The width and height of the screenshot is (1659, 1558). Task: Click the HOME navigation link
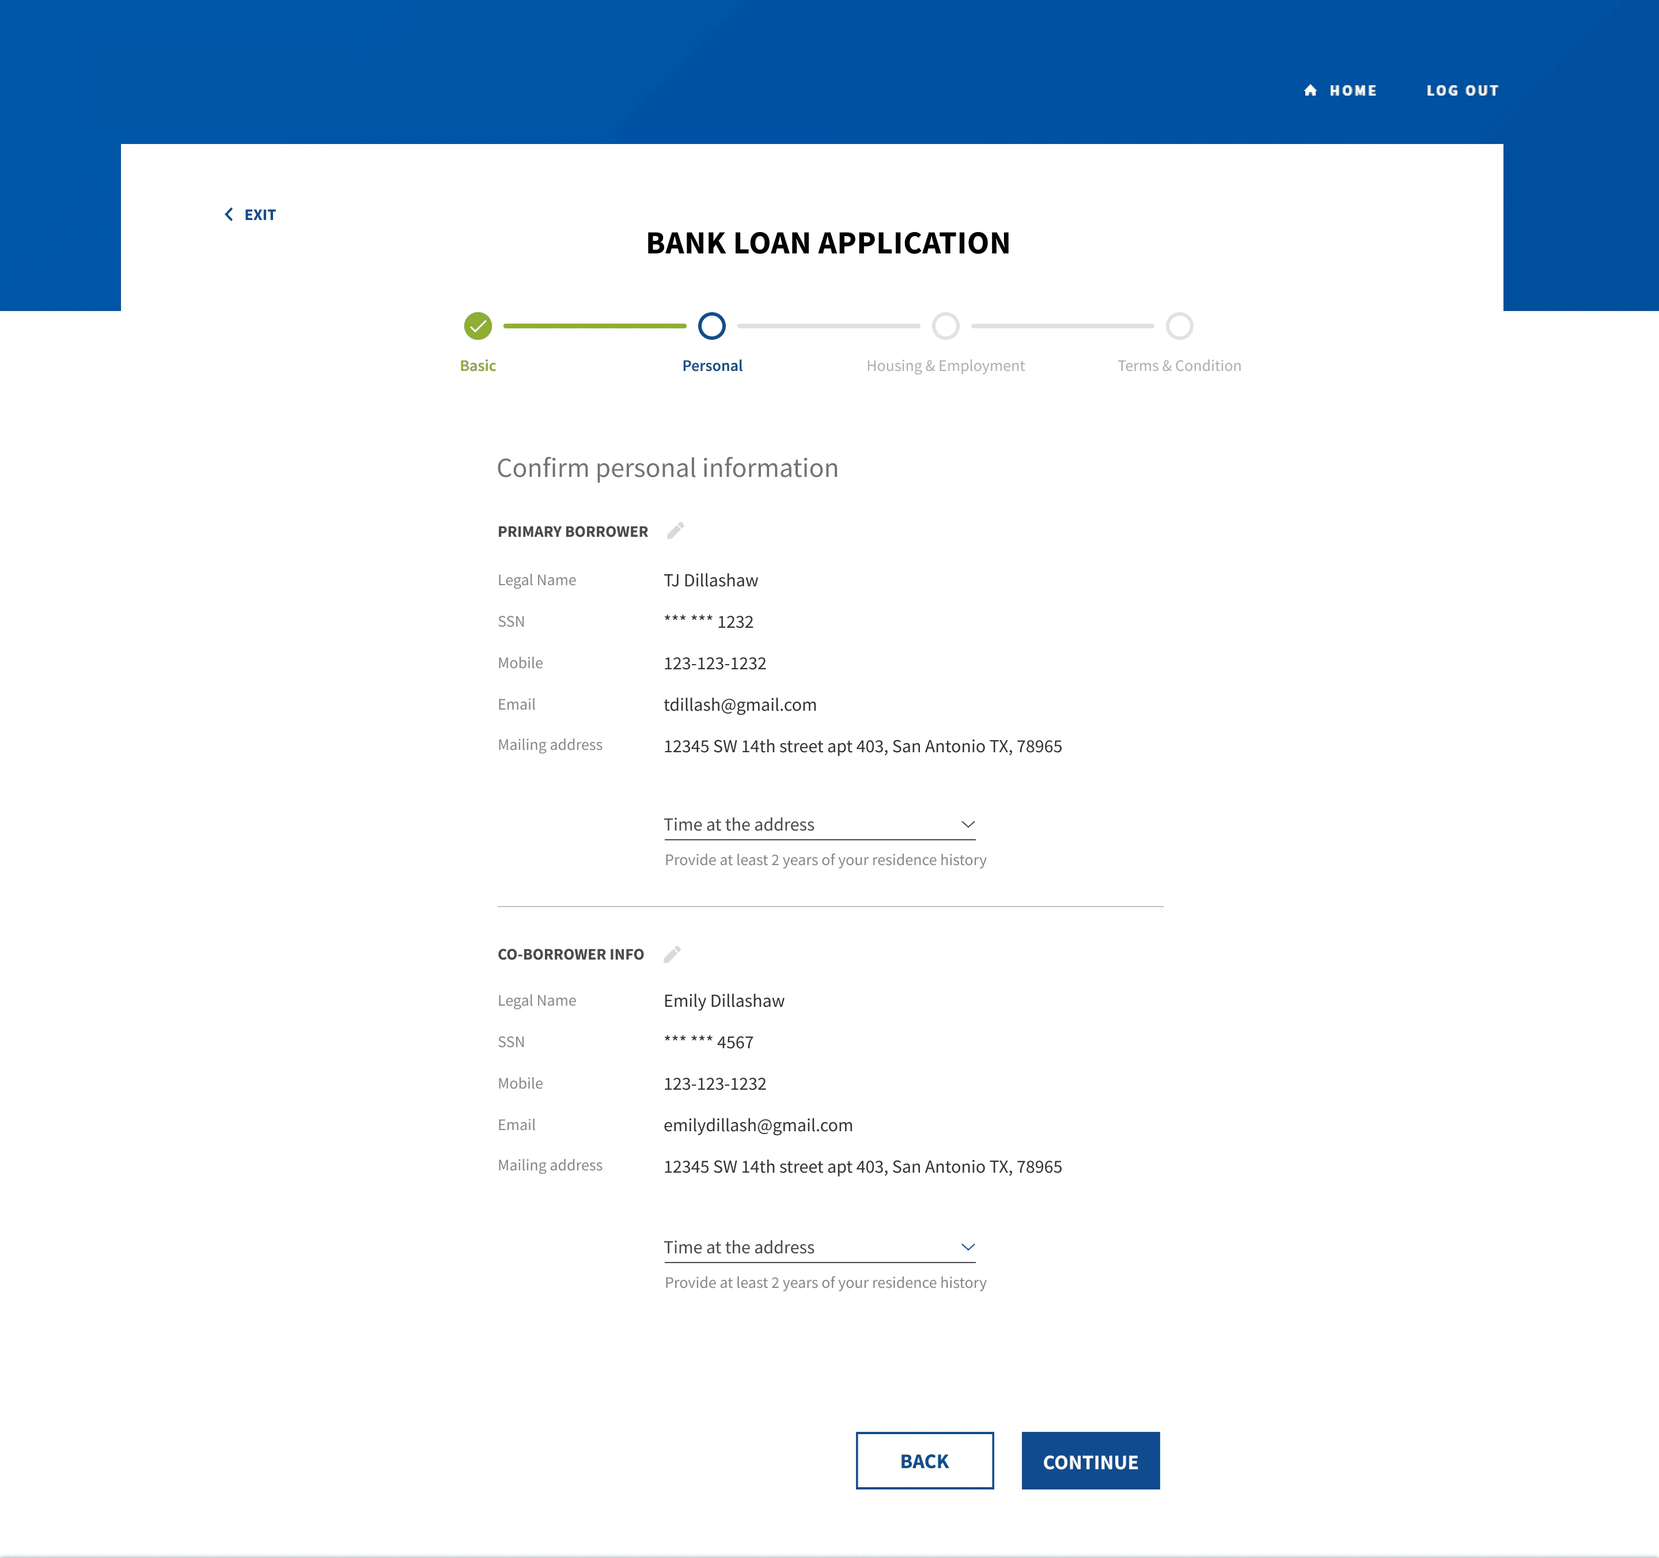(1340, 90)
